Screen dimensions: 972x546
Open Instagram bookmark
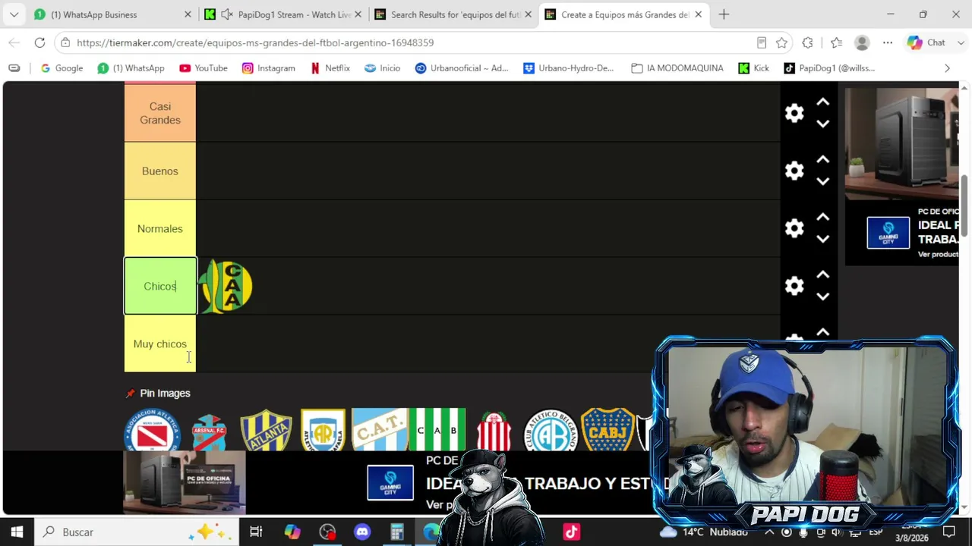pos(268,68)
